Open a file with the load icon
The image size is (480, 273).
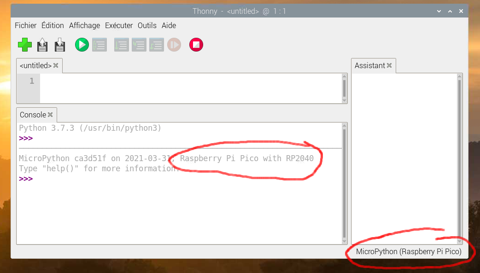[42, 45]
